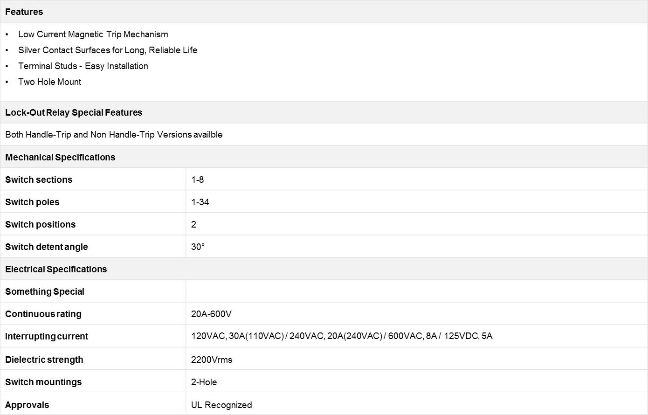Click the Terminal Studs - Easy Installation bullet
Screen dimensions: 648x415
[83, 66]
